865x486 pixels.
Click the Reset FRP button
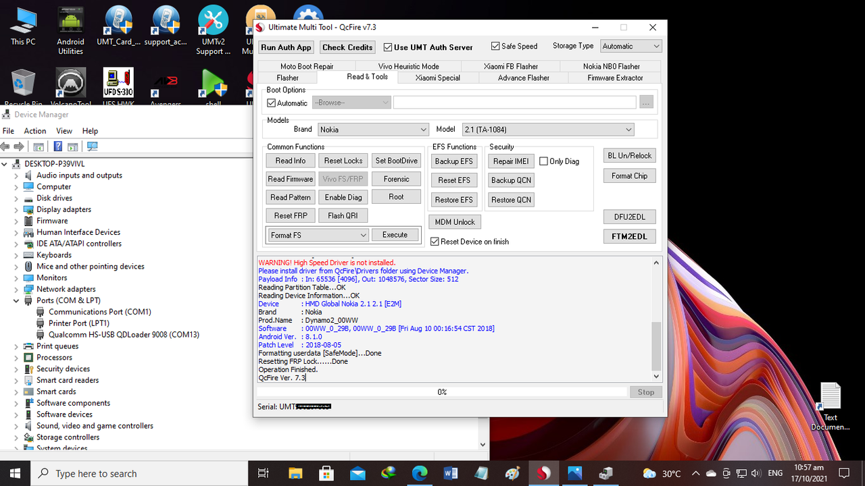291,215
